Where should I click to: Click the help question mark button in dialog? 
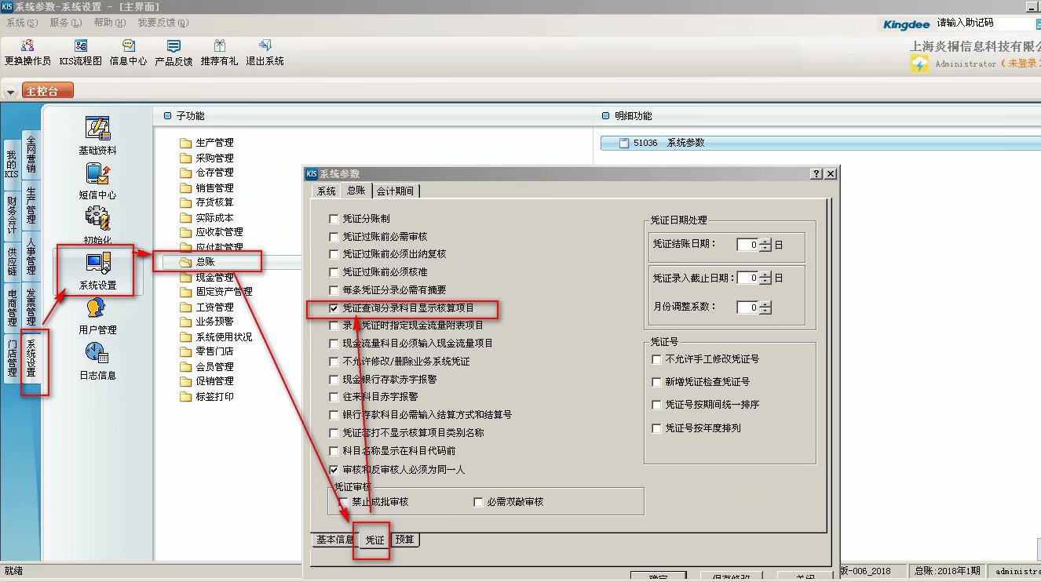(816, 174)
